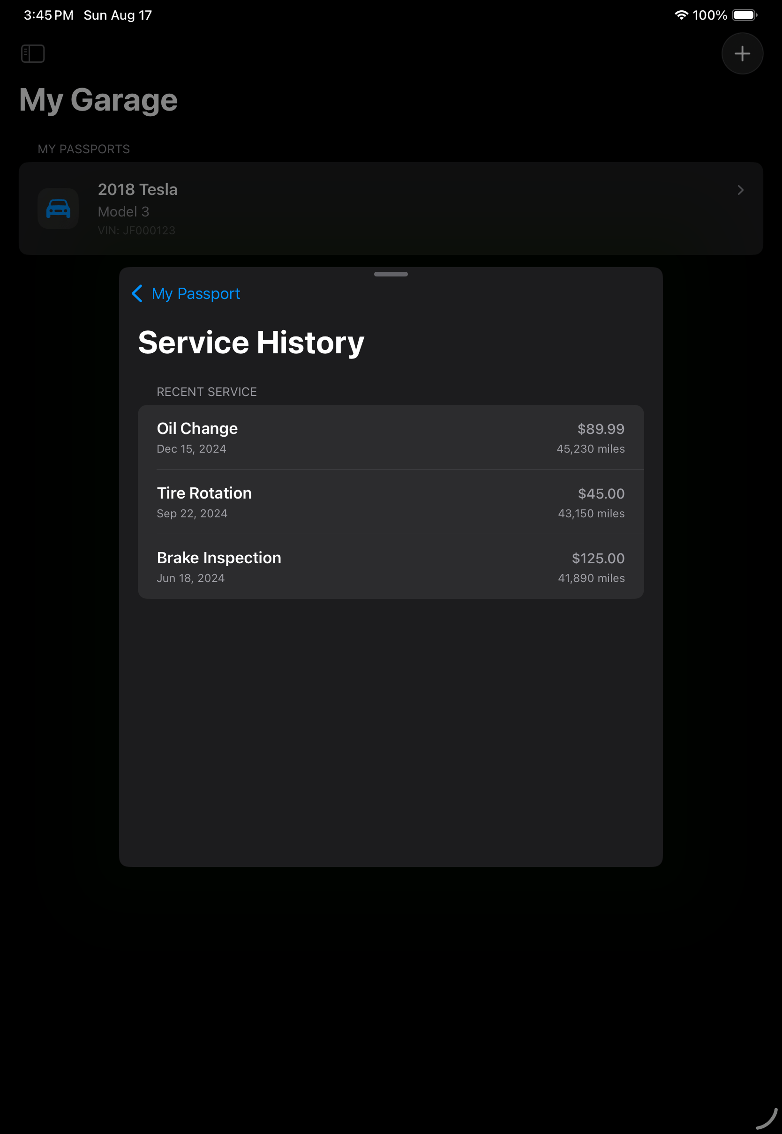The width and height of the screenshot is (782, 1134).
Task: Tap the back chevron arrow
Action: [x=137, y=293]
